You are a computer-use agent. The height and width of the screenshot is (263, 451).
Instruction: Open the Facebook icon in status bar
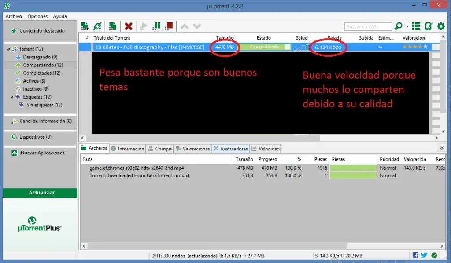pos(415,255)
